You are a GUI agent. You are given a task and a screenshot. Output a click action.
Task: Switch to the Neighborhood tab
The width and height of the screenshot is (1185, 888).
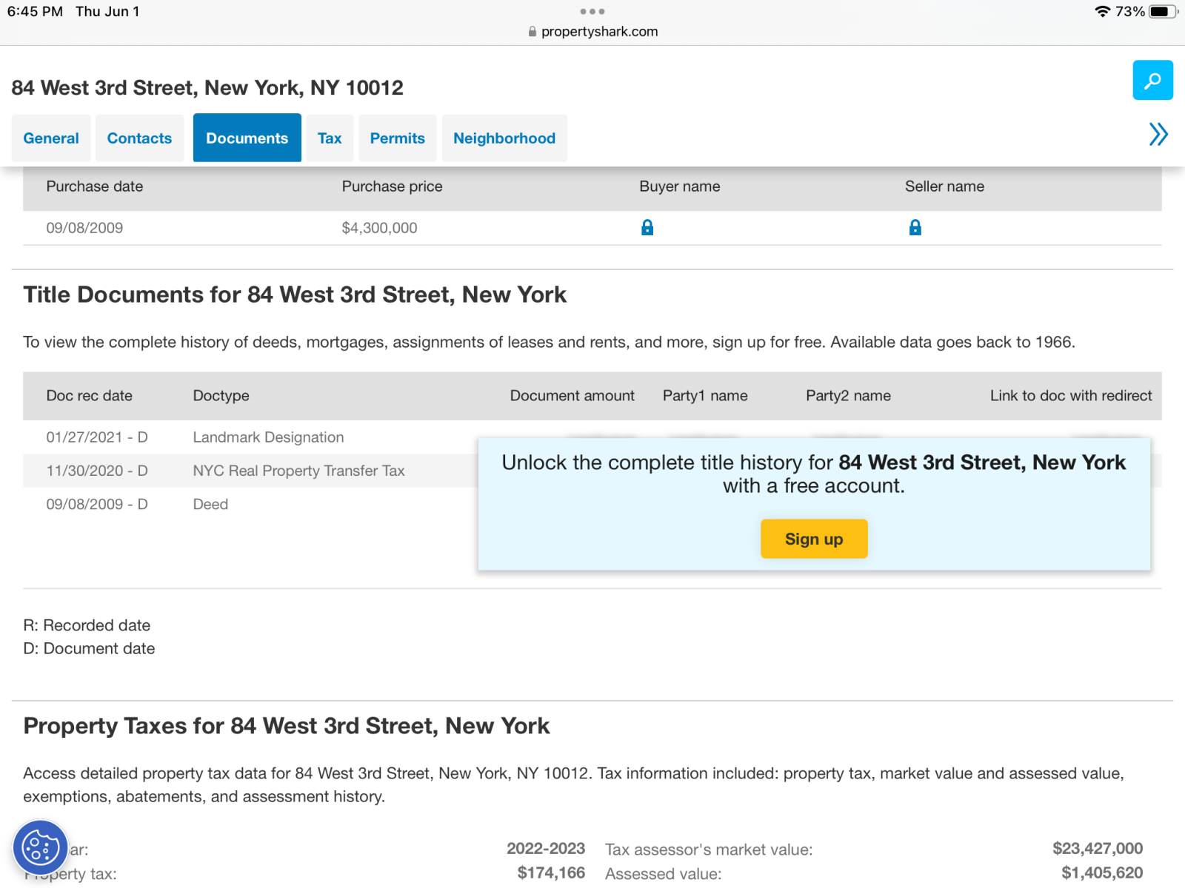tap(504, 138)
